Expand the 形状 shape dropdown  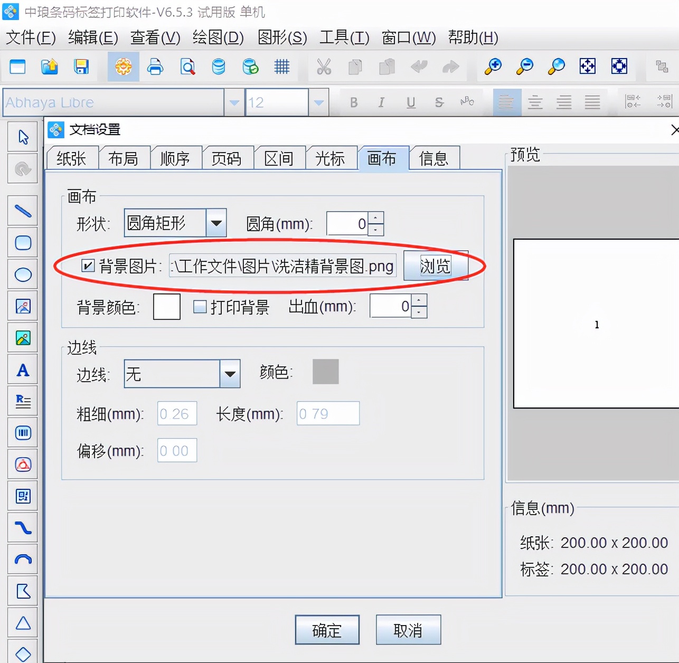[x=216, y=223]
